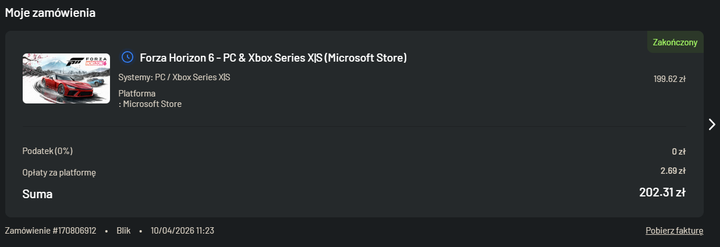Image resolution: width=720 pixels, height=247 pixels.
Task: Select the Moje zamówienia heading
Action: coord(51,13)
